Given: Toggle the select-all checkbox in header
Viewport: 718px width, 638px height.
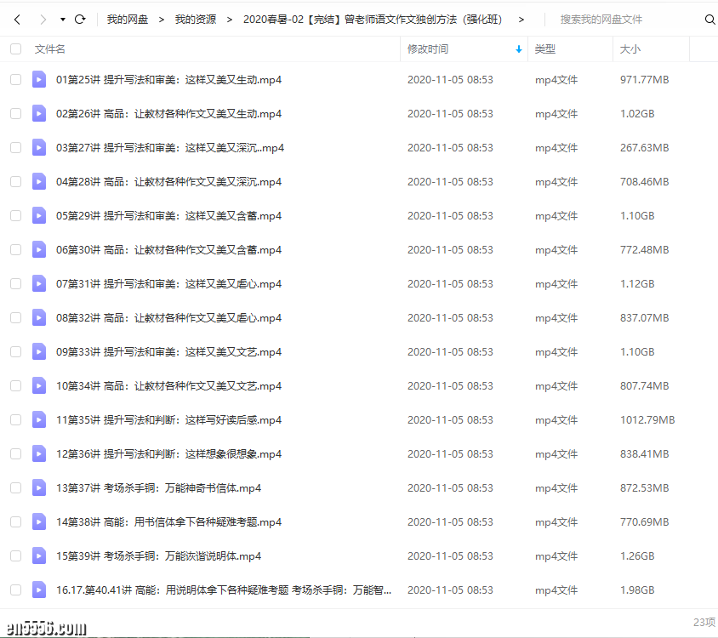Looking at the screenshot, I should pyautogui.click(x=15, y=49).
